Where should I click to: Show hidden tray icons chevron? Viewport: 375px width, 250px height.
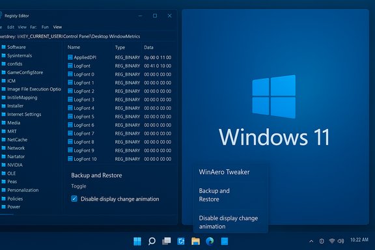click(x=311, y=241)
